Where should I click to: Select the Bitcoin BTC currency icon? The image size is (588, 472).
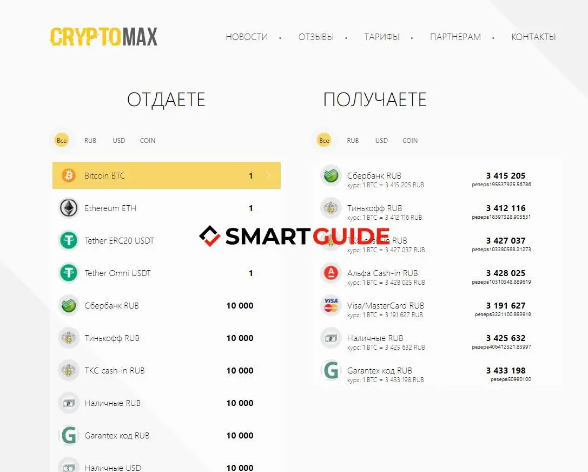68,175
